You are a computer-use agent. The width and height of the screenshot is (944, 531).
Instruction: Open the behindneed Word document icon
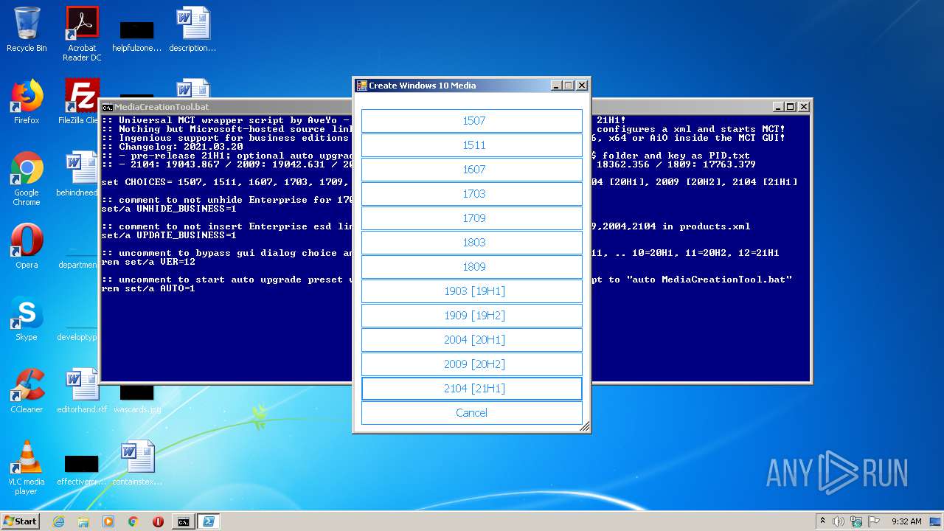point(78,174)
